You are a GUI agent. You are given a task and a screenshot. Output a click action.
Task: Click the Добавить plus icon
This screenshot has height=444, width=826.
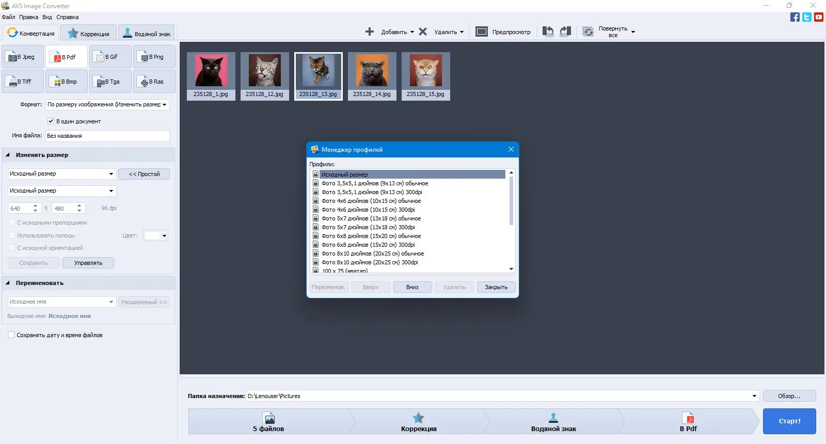[x=370, y=31]
